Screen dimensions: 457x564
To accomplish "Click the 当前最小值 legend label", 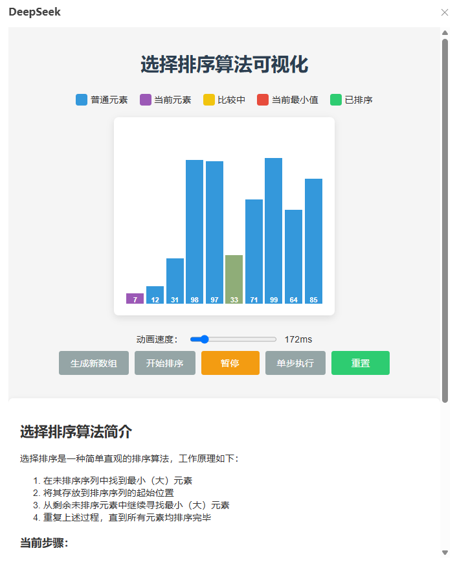I will [295, 100].
